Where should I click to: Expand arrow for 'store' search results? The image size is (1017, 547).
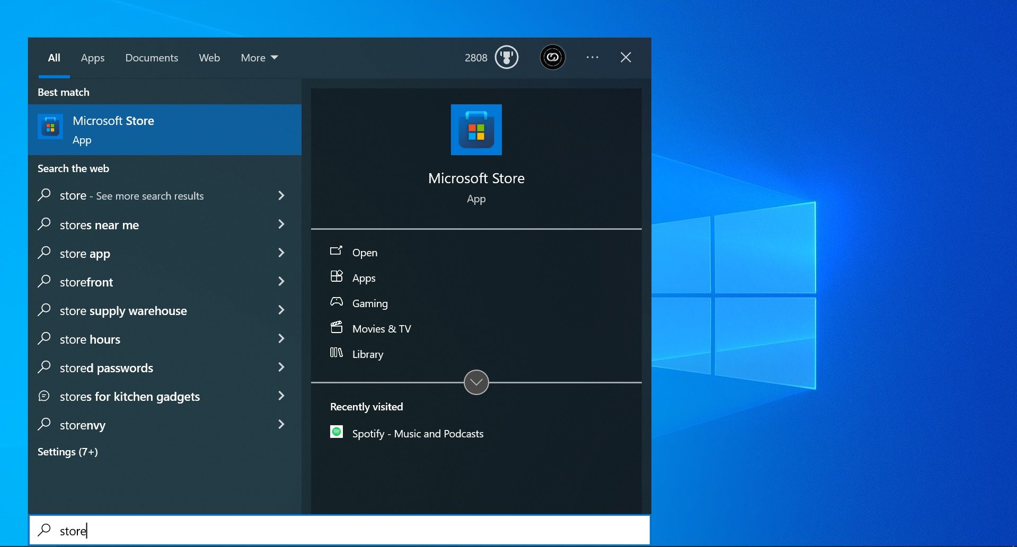tap(281, 195)
